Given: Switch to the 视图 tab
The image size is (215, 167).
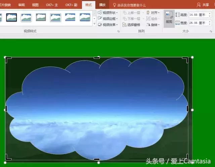Looking at the screenshot, I should [35, 5].
